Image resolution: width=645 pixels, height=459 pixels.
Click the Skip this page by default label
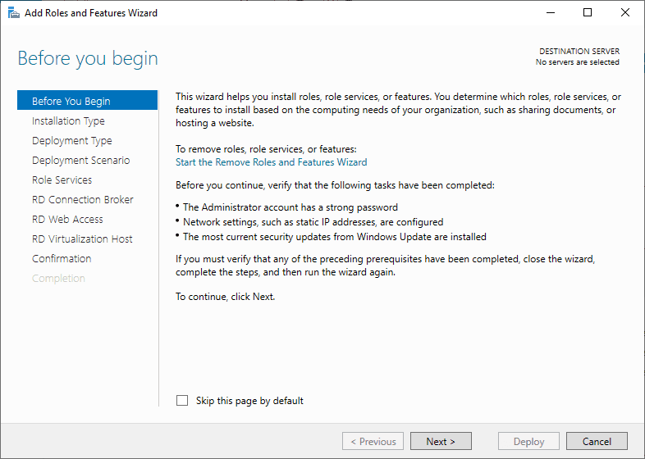(x=249, y=401)
